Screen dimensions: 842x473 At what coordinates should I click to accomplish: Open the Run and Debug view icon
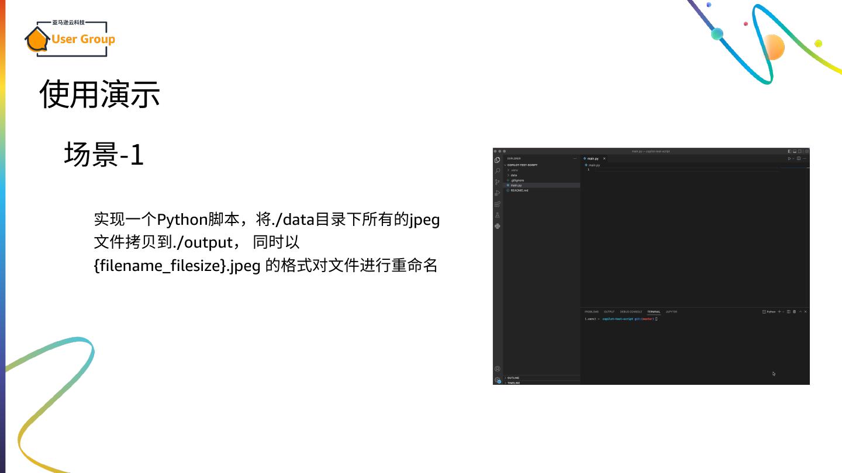coord(497,193)
